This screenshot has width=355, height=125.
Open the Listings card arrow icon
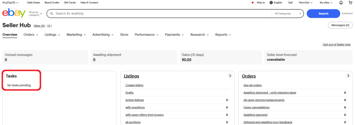point(230,76)
